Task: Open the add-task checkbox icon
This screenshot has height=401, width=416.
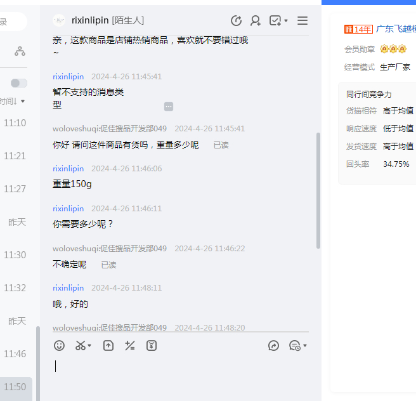Action: 275,21
